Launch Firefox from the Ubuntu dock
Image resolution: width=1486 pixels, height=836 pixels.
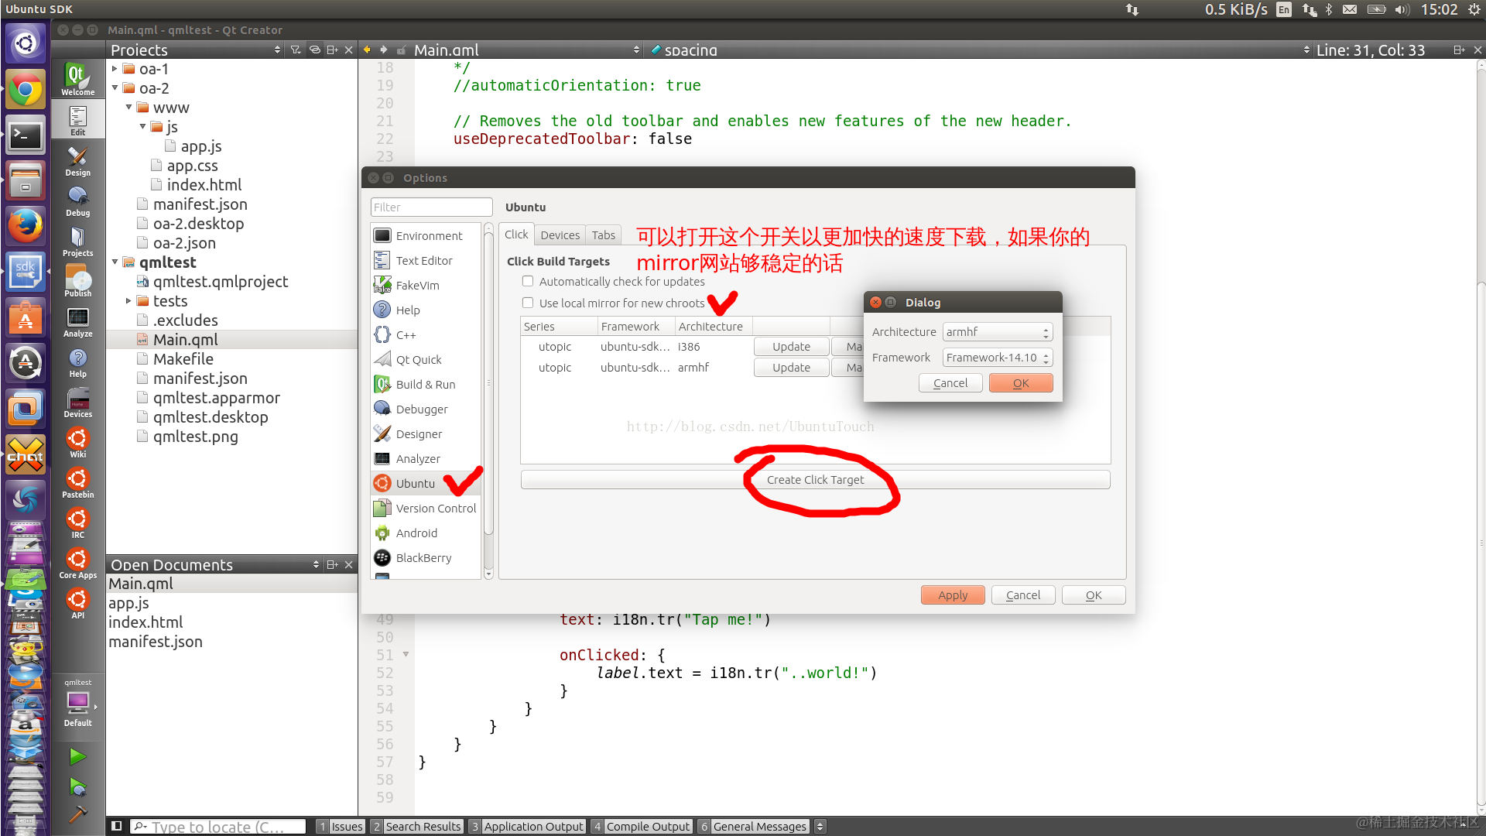[26, 227]
